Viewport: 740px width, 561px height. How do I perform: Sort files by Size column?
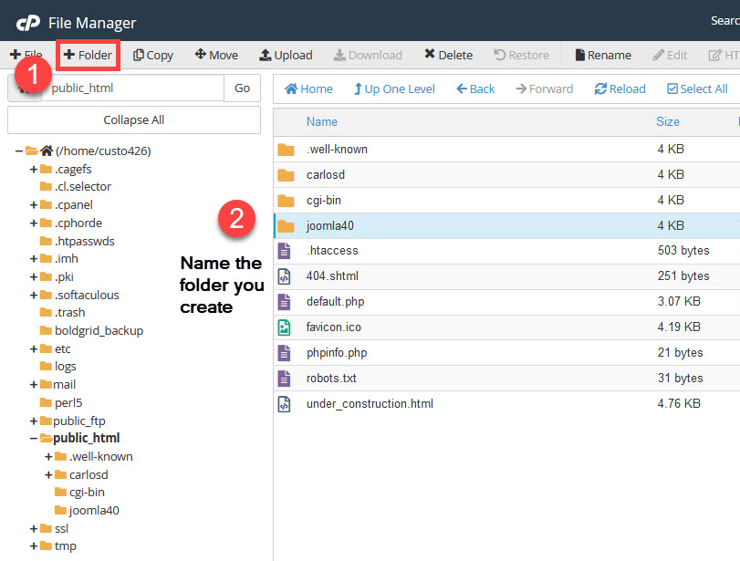[667, 121]
